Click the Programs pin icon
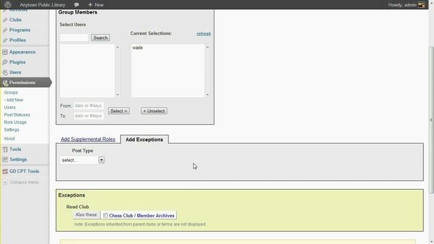 click(x=5, y=30)
